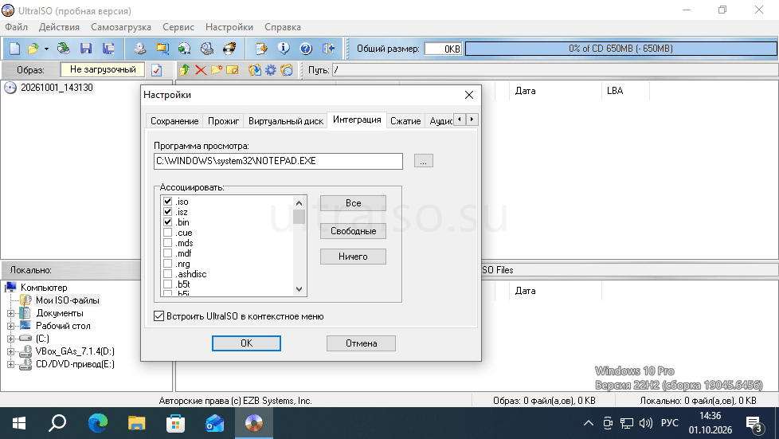
Task: Toggle 'Встроить UltraISO в контекстное меню' checkbox
Action: (159, 316)
